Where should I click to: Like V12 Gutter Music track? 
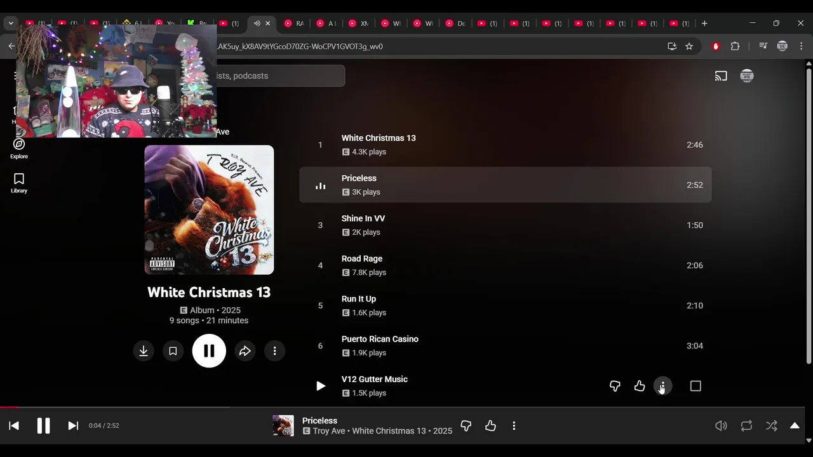(640, 386)
